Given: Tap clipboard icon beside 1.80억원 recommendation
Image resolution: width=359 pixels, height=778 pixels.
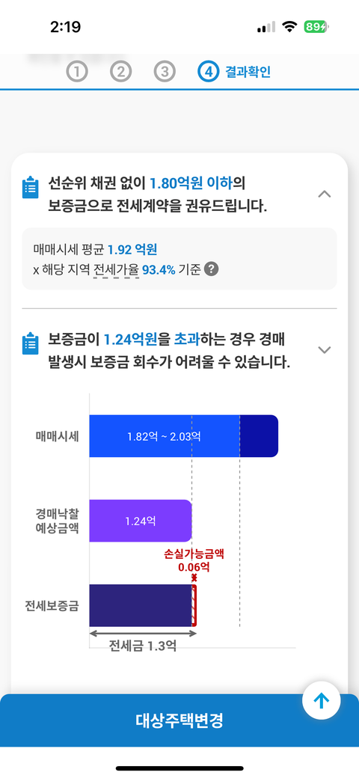Looking at the screenshot, I should [x=30, y=188].
